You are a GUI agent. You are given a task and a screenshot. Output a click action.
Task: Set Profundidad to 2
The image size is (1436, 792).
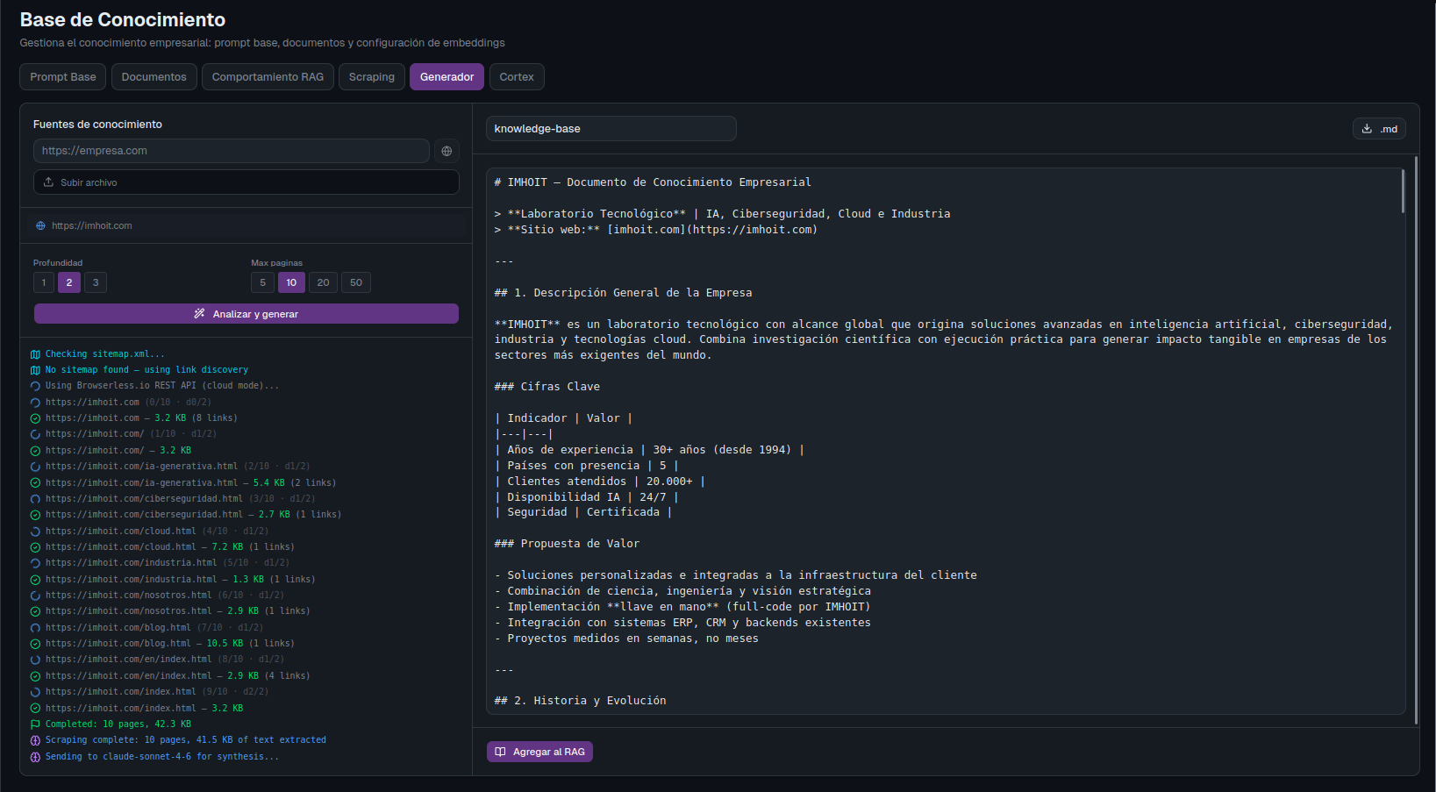69,282
